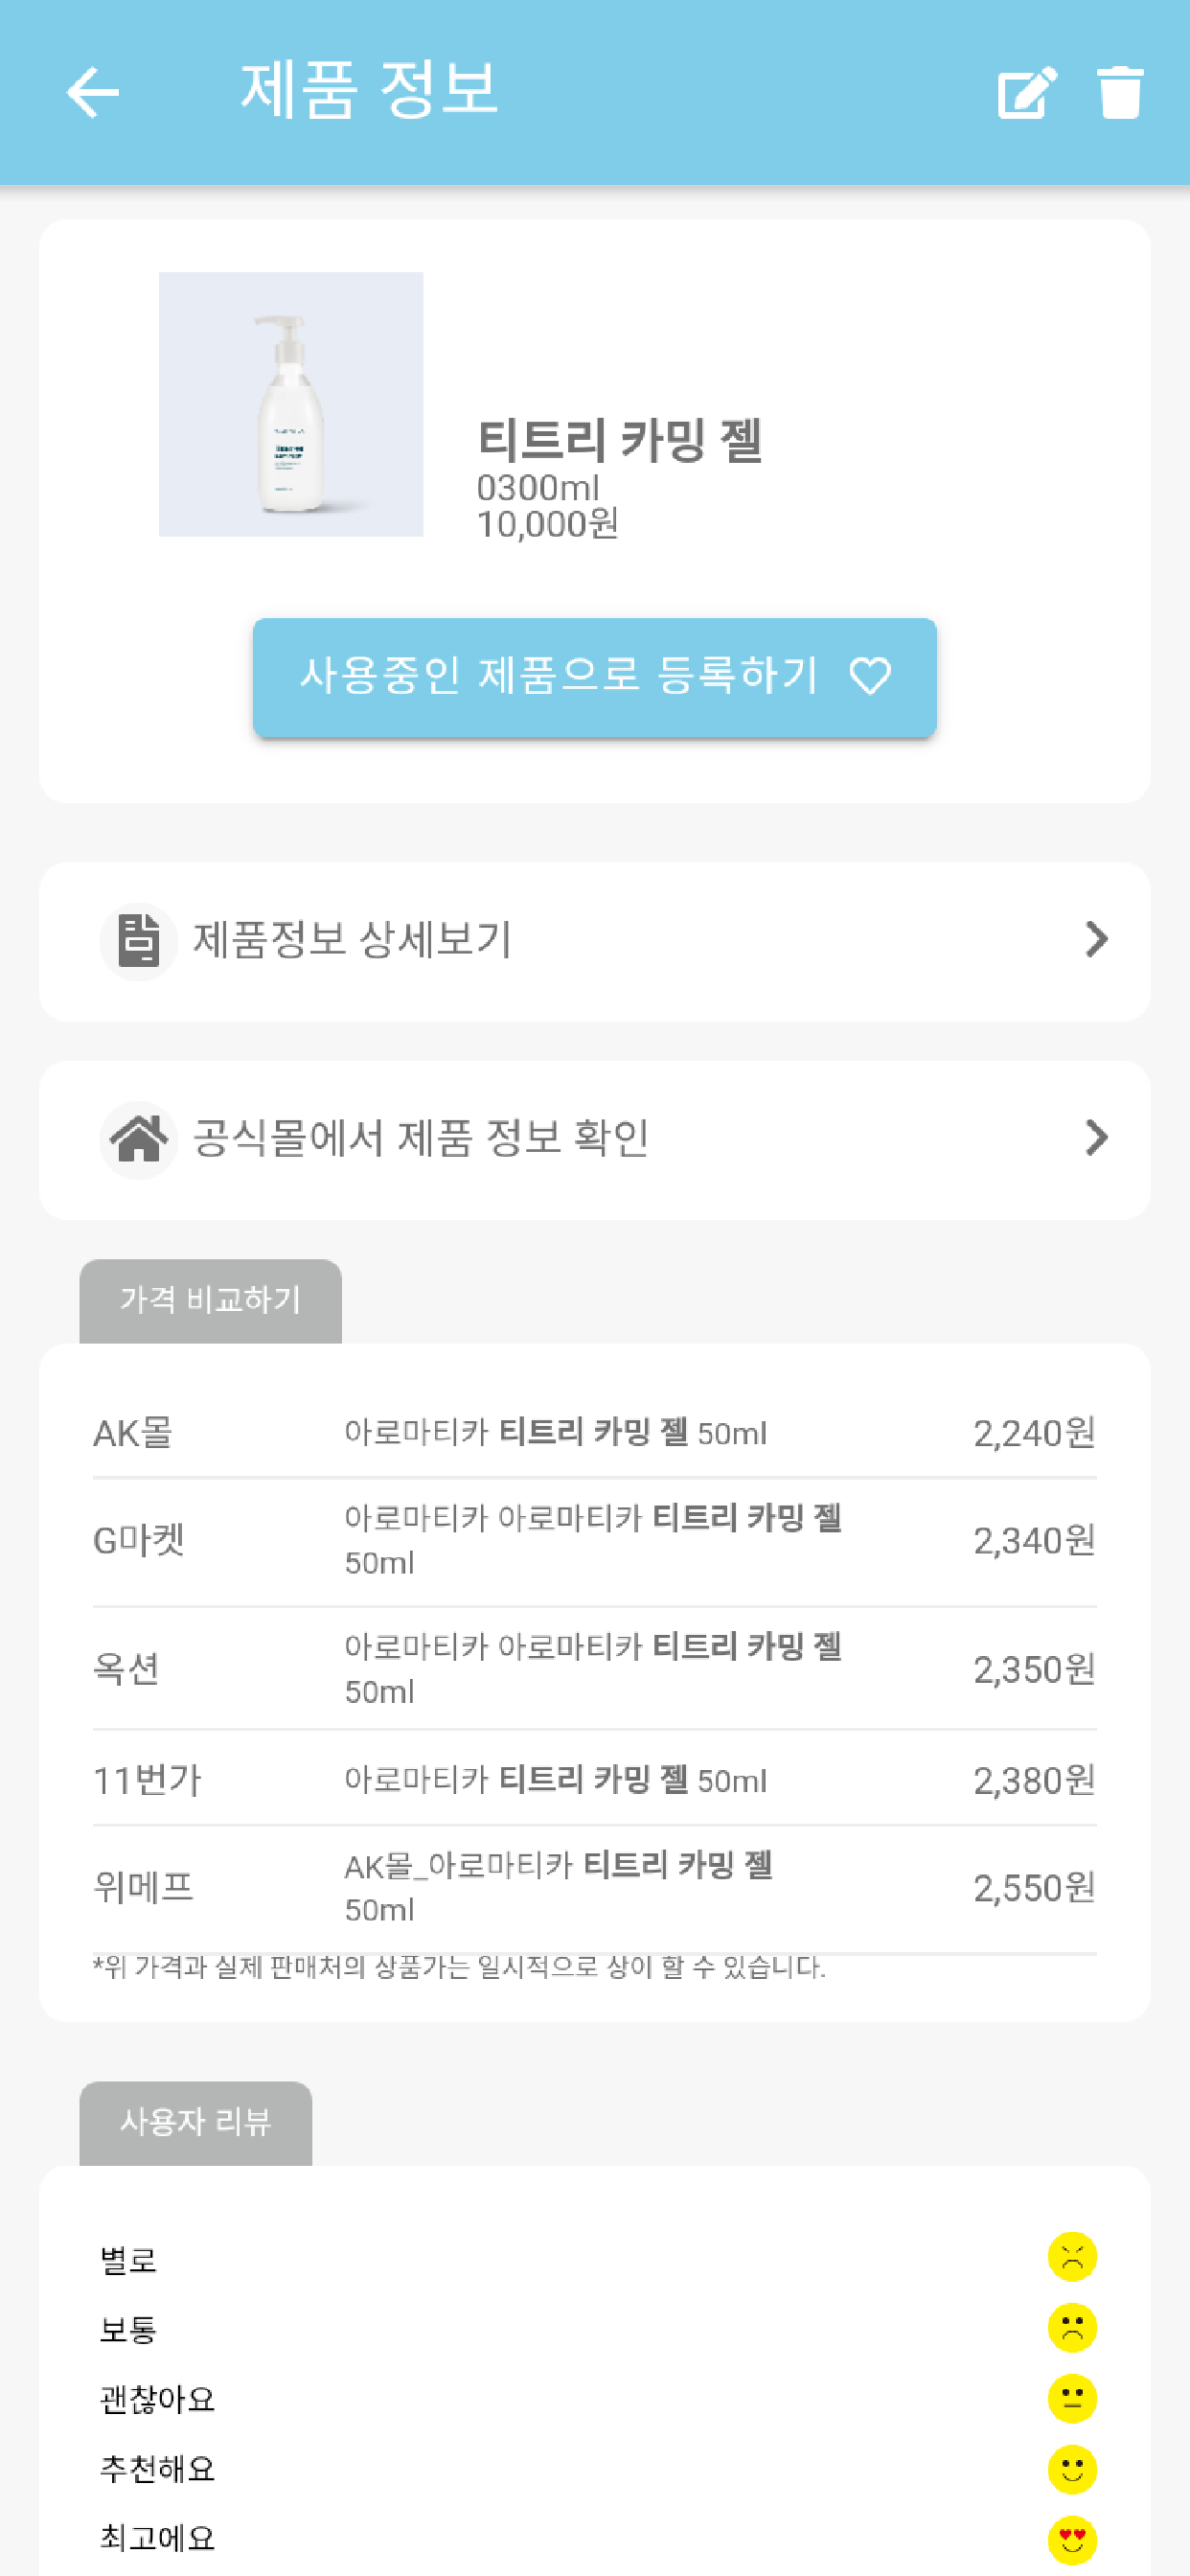Select the angry face 별로 emoji
This screenshot has height=2576, width=1190.
(1072, 2256)
